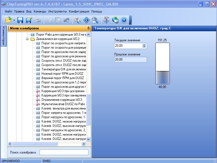Image resolution: width=217 pixels, height=163 pixels.
Task: Select Нижний порог RPM для DUOZ
Action: [x=62, y=74]
